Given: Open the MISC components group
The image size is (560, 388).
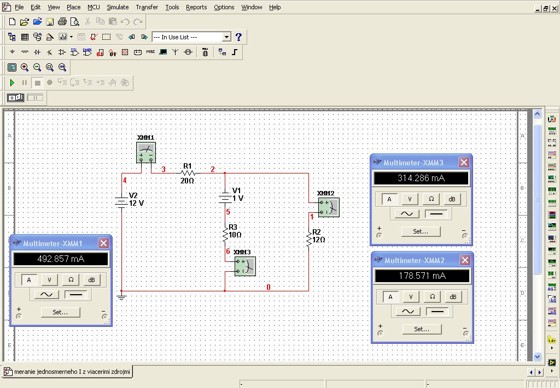Looking at the screenshot, I should pyautogui.click(x=150, y=52).
